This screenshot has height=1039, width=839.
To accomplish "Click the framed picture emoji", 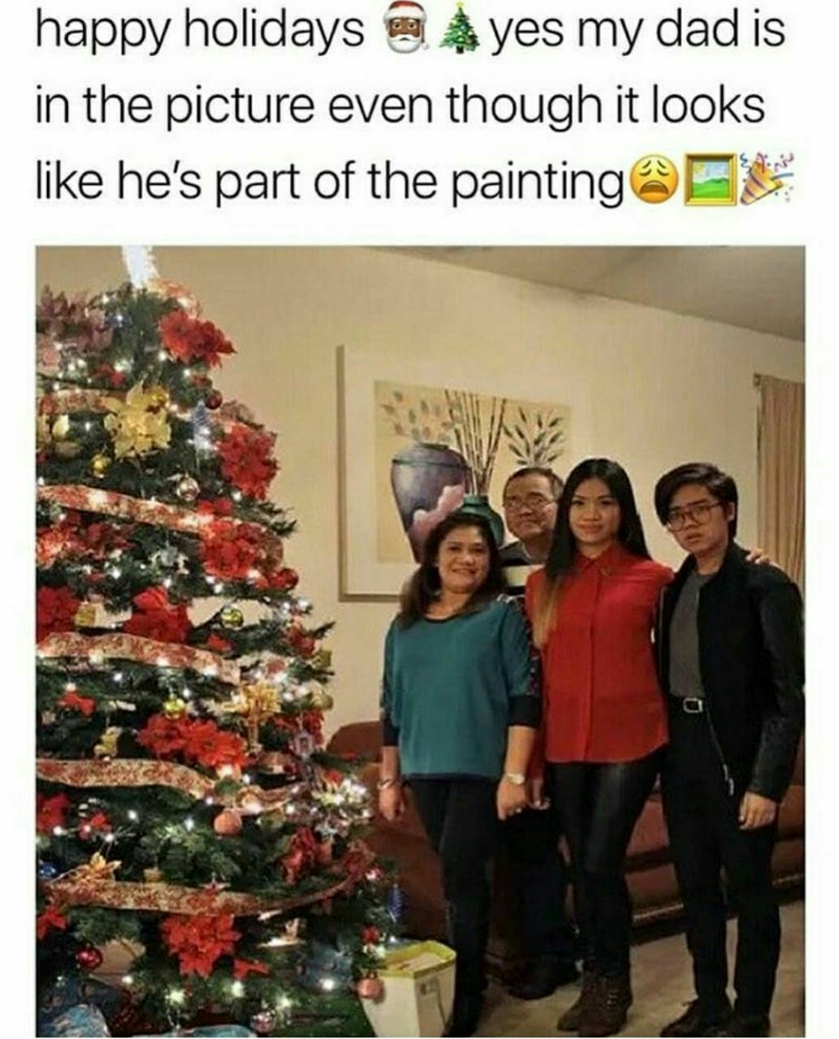I will [708, 179].
